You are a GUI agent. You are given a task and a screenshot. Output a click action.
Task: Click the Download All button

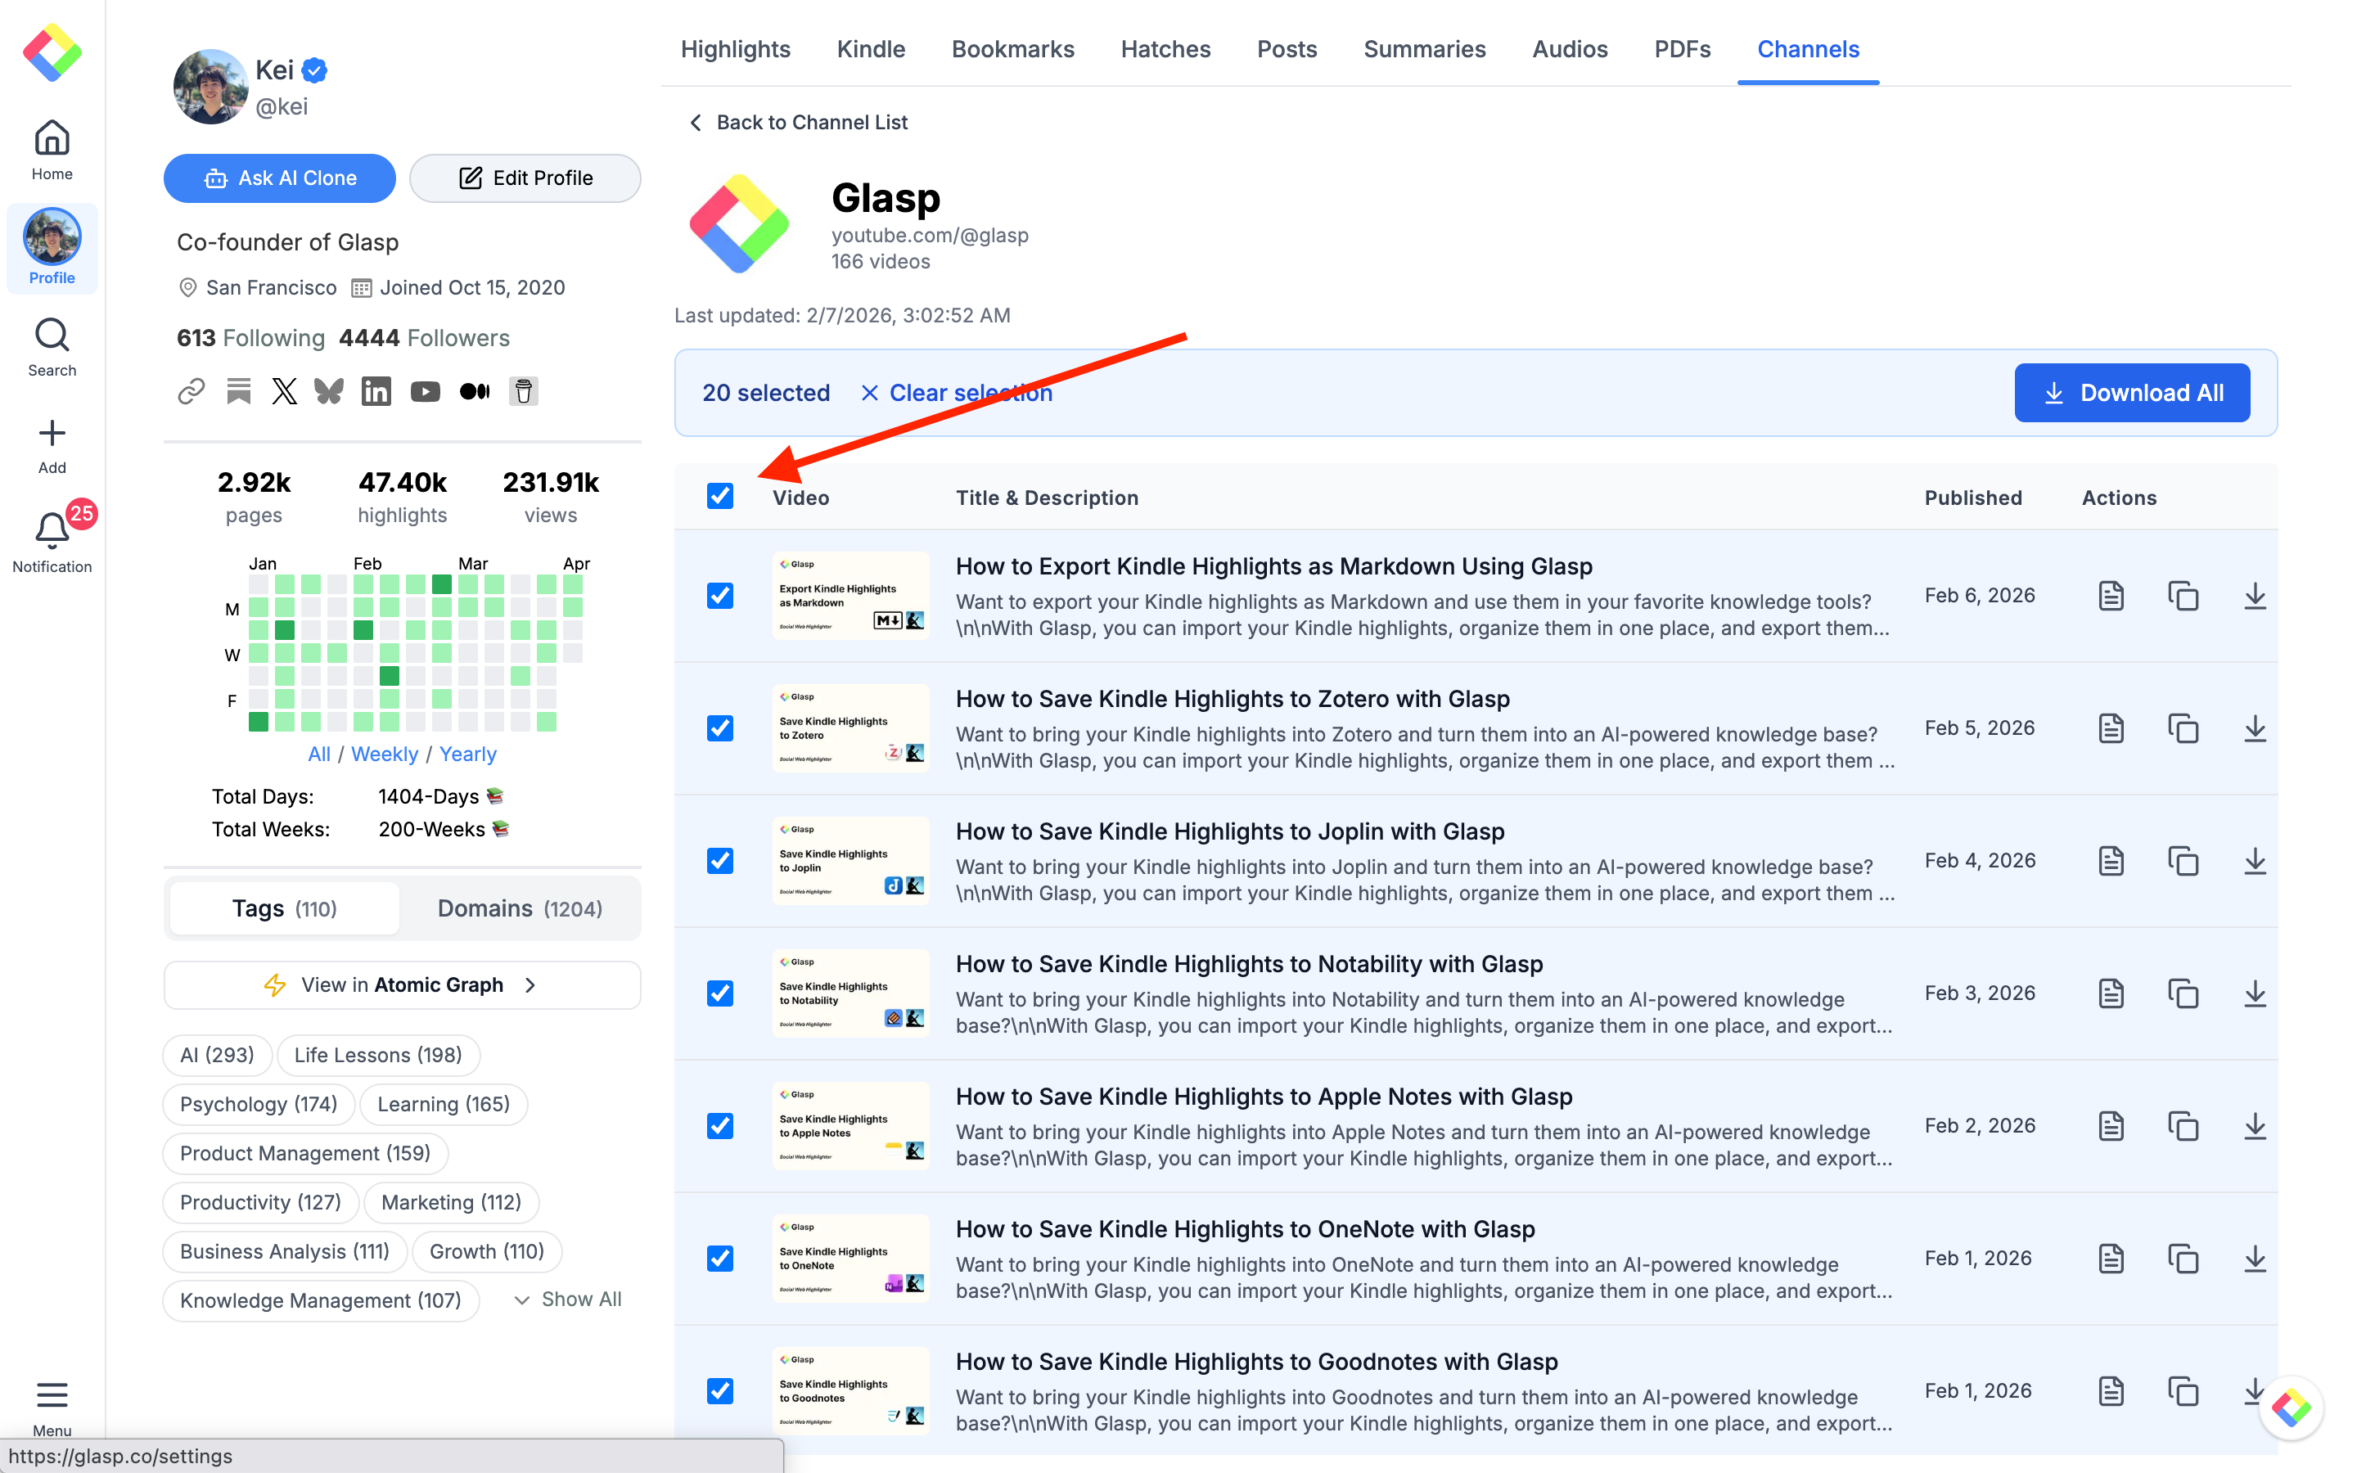click(x=2131, y=393)
